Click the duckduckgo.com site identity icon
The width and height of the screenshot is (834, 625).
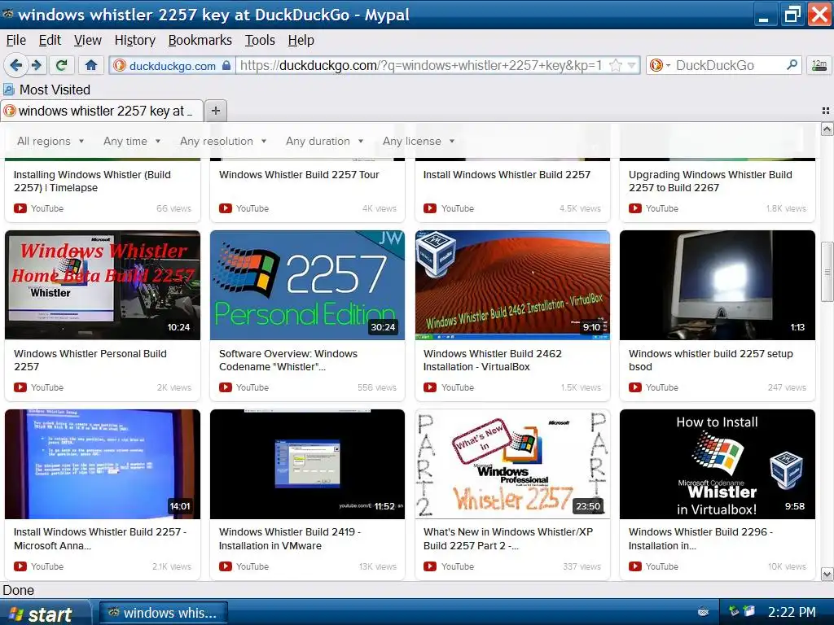119,65
